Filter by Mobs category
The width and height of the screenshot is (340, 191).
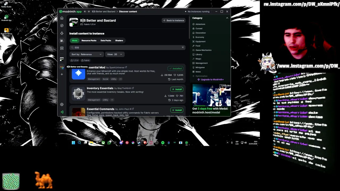(197, 72)
